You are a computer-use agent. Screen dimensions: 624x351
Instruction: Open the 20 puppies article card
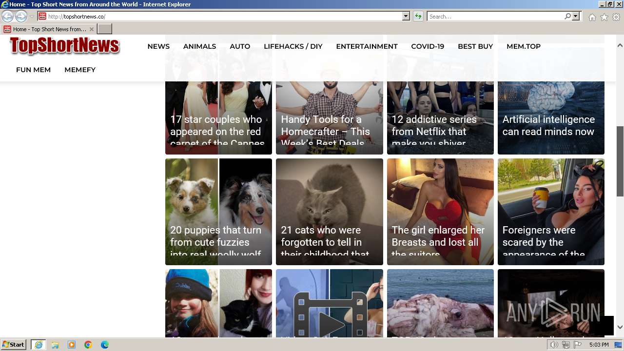point(218,212)
